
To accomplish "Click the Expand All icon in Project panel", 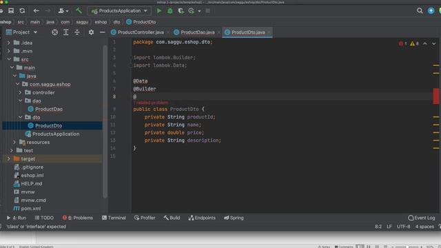I will [66, 32].
